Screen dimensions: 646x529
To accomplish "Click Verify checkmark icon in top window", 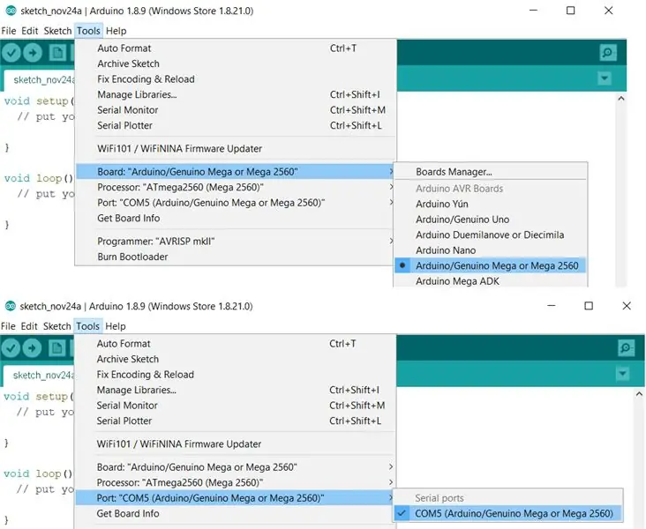I will pos(11,53).
